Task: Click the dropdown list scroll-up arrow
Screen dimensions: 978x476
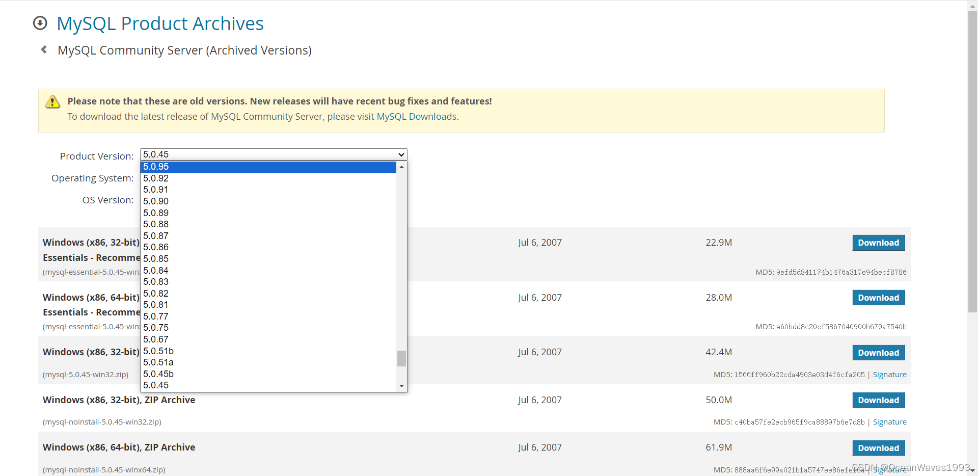Action: [401, 167]
